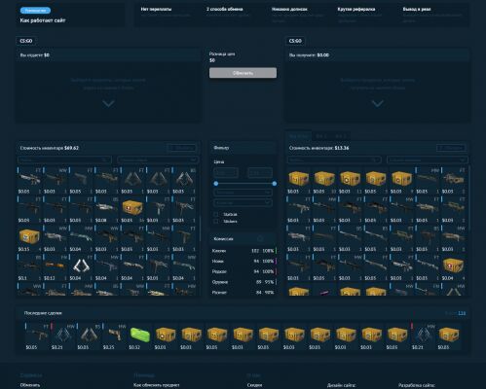Select the highlighted bots tab above bot inventory

(298, 136)
